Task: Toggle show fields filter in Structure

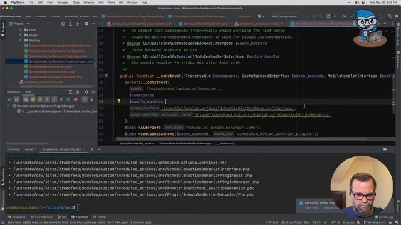Action: point(47,99)
